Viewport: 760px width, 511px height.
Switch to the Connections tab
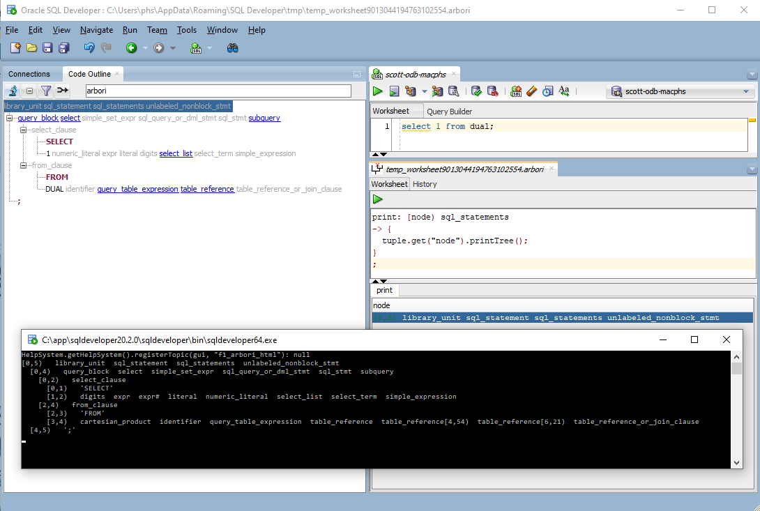coord(29,74)
